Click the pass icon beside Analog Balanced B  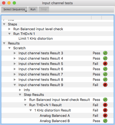pyautogui.click(x=105, y=121)
